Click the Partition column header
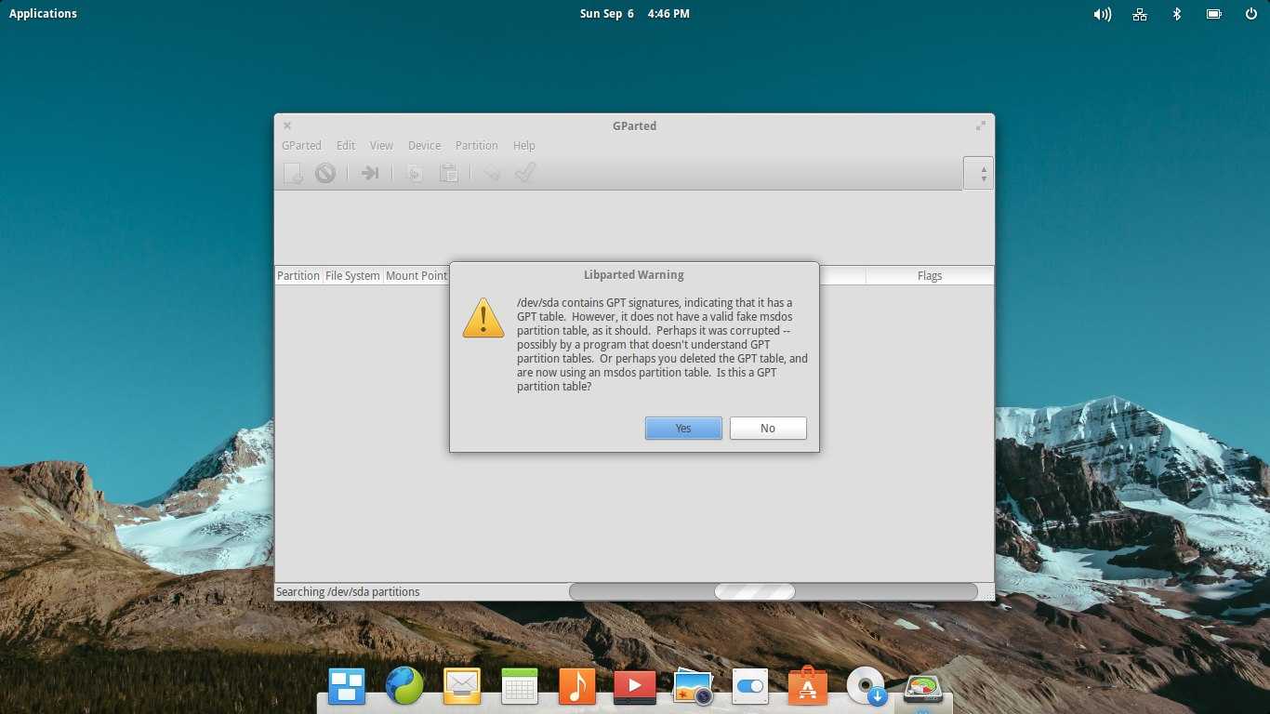The height and width of the screenshot is (714, 1270). coord(298,276)
